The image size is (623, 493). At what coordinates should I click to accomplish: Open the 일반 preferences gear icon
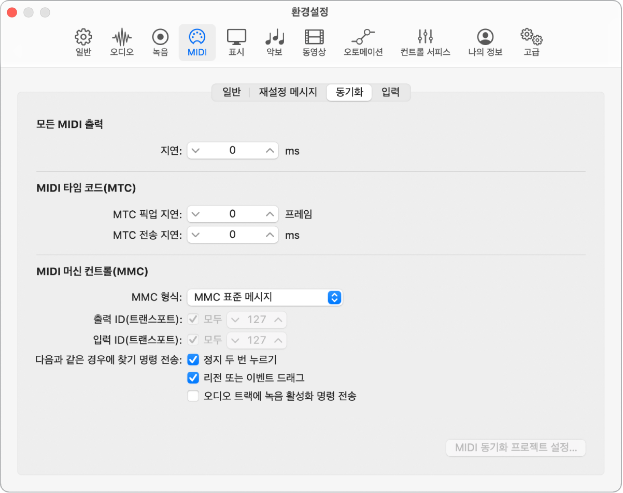click(x=83, y=42)
